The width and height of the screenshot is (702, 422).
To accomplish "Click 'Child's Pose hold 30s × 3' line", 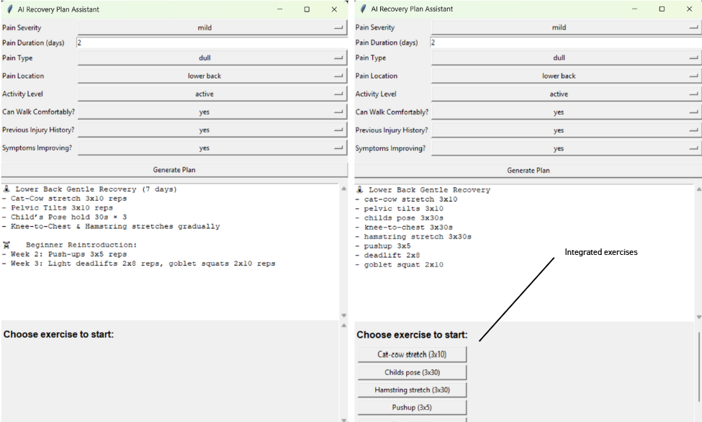I will coord(65,217).
